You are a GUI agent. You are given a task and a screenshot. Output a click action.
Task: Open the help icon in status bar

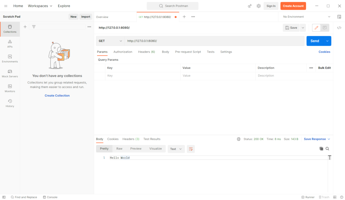click(342, 197)
